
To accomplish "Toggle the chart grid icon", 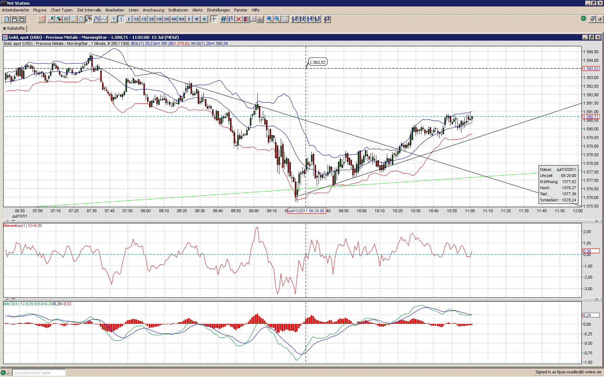I will point(224,19).
